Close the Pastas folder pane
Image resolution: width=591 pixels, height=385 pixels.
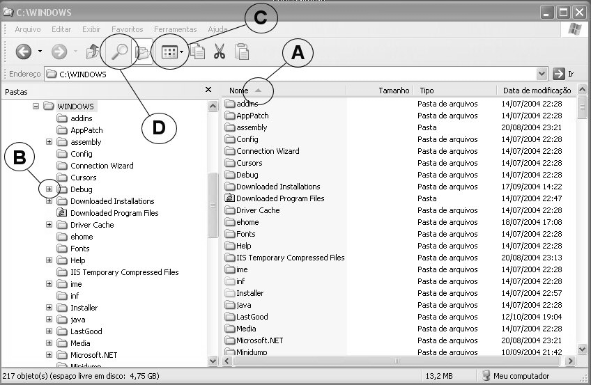208,90
